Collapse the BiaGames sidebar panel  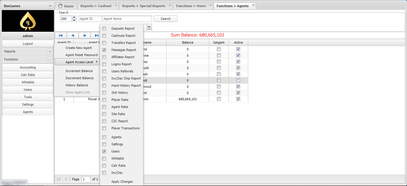[50, 6]
